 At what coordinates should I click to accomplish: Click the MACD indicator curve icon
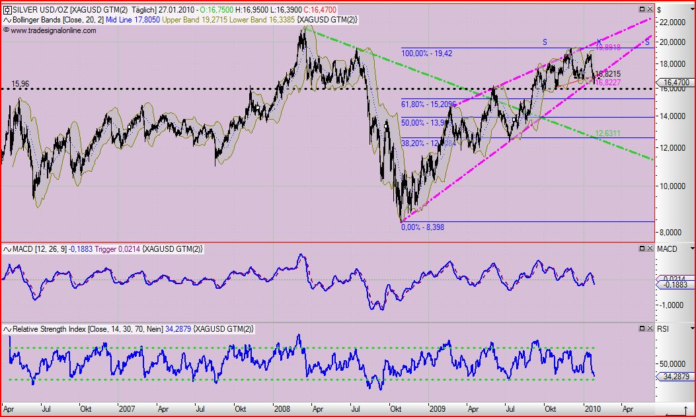pyautogui.click(x=7, y=249)
